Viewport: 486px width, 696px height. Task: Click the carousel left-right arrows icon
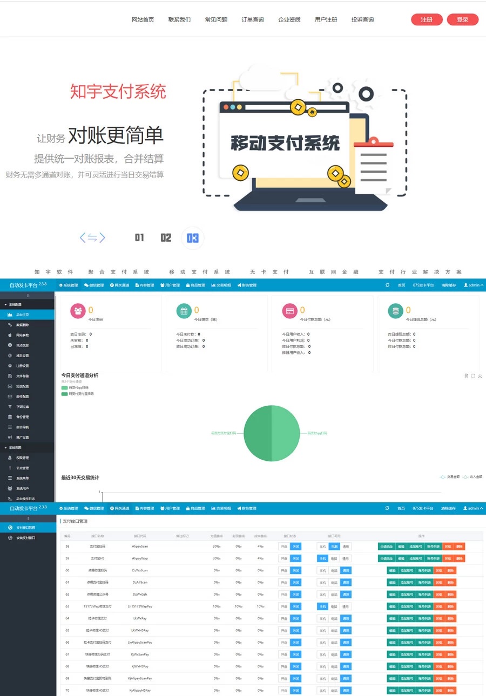(x=92, y=238)
